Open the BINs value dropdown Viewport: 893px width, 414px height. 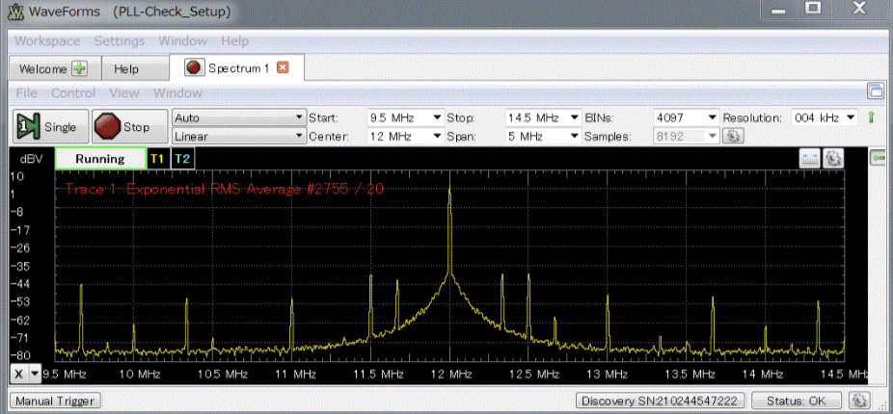[x=712, y=117]
